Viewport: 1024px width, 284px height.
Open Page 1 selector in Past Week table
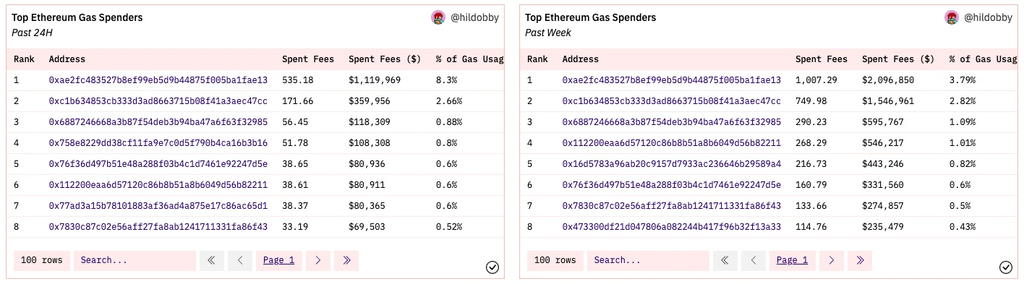(x=793, y=260)
